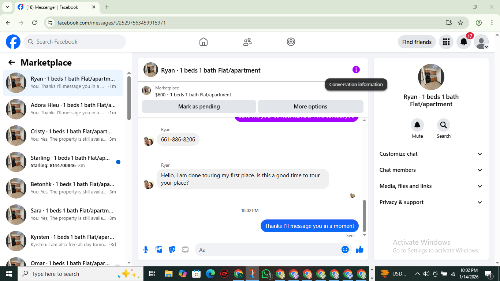Viewport: 500px width, 281px height.
Task: Open Windows Start menu
Action: [8, 274]
